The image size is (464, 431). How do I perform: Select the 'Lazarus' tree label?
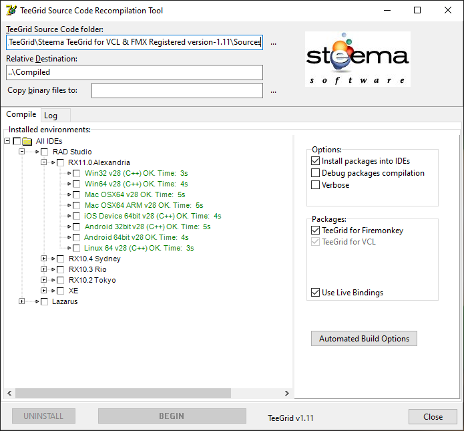pos(65,301)
